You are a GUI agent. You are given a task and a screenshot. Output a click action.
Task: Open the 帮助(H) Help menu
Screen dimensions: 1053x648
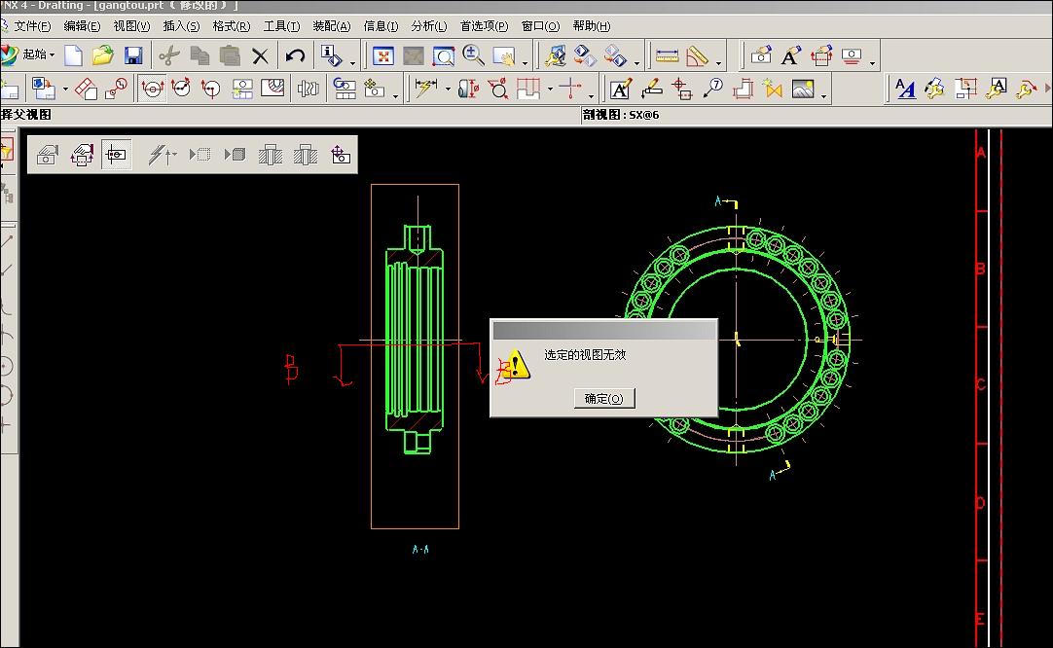click(592, 26)
